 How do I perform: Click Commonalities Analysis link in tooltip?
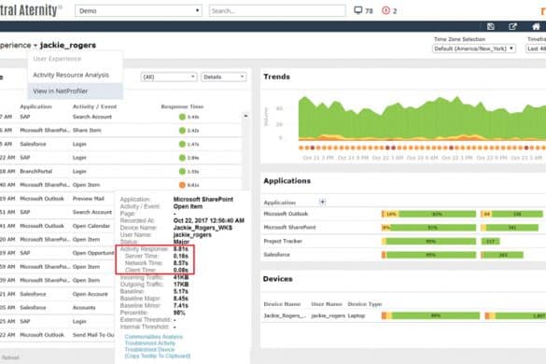click(x=154, y=337)
